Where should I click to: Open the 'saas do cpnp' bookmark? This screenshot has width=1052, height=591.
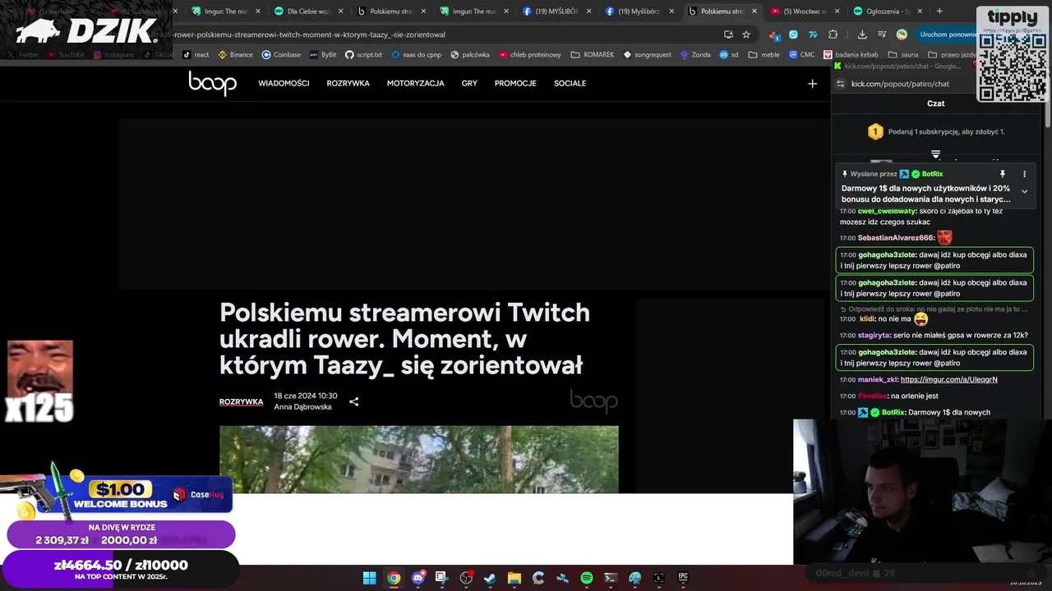pyautogui.click(x=416, y=55)
